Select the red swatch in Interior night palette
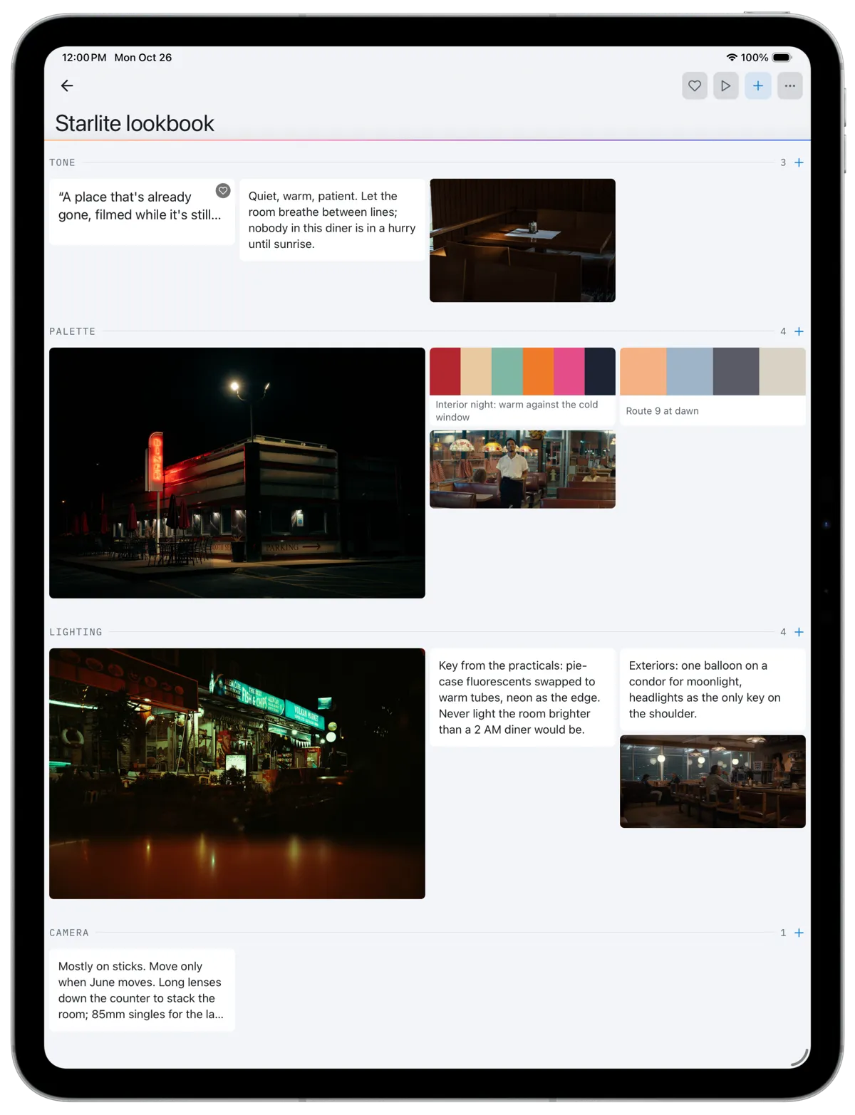Viewport: 855px width, 1115px height. point(445,371)
